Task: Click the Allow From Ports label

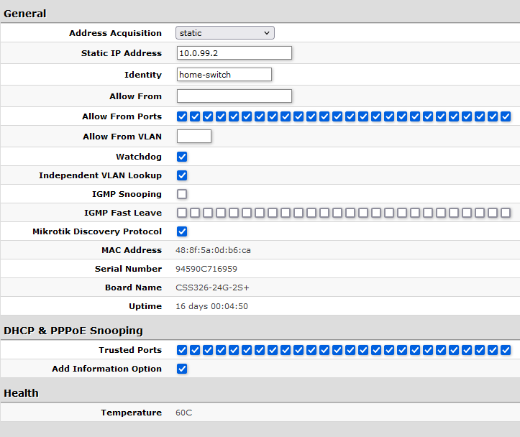Action: [122, 116]
